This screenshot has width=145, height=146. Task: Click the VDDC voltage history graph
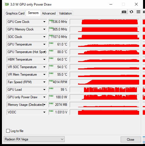pos(104,112)
